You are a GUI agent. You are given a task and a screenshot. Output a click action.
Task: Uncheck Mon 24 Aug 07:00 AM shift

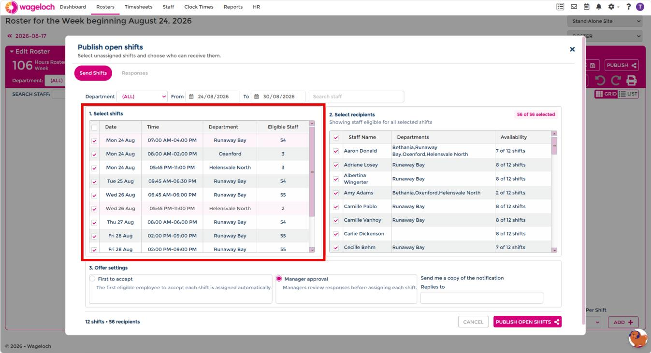coord(94,141)
